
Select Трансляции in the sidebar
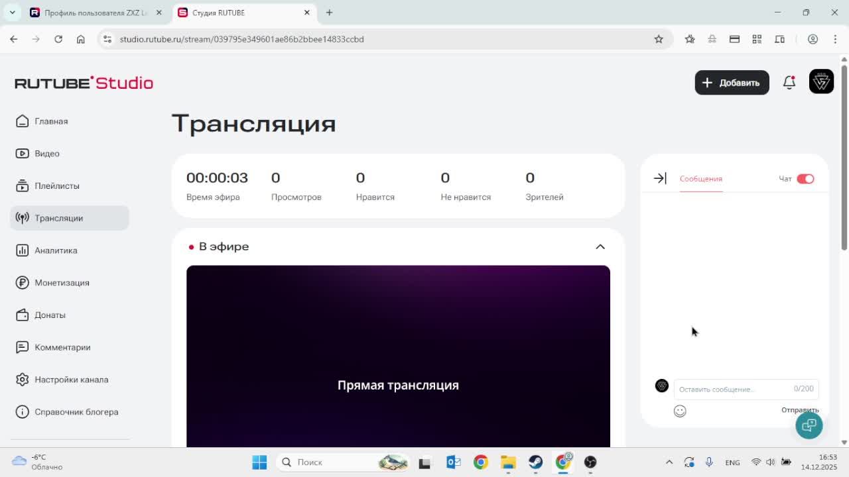[x=69, y=218]
